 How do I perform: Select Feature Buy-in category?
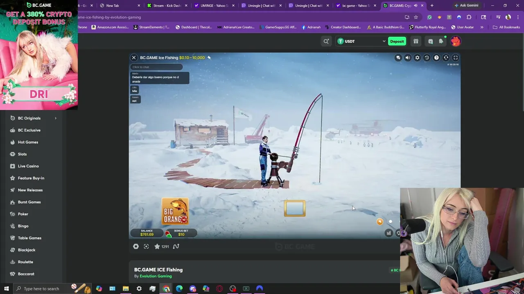[31, 178]
